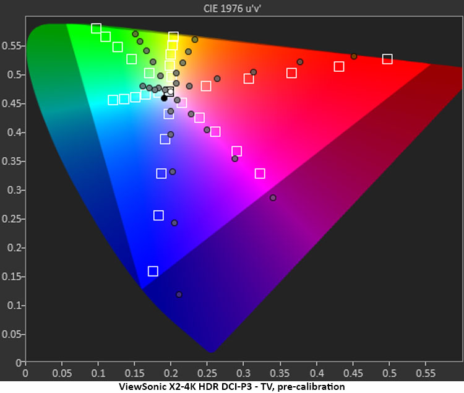Click the 0.55 label on vertical axis
464x393 pixels.
(12, 46)
